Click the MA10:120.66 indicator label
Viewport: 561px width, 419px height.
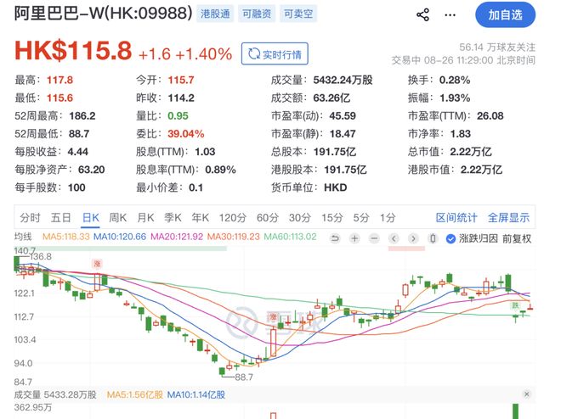point(120,237)
